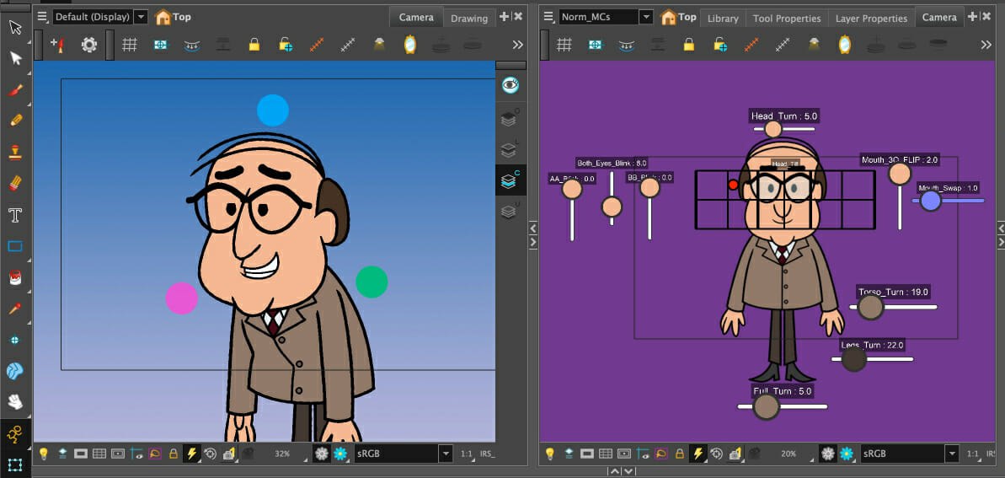Click the Torso_Turn slider handle
Image resolution: width=1005 pixels, height=478 pixels.
pos(869,307)
